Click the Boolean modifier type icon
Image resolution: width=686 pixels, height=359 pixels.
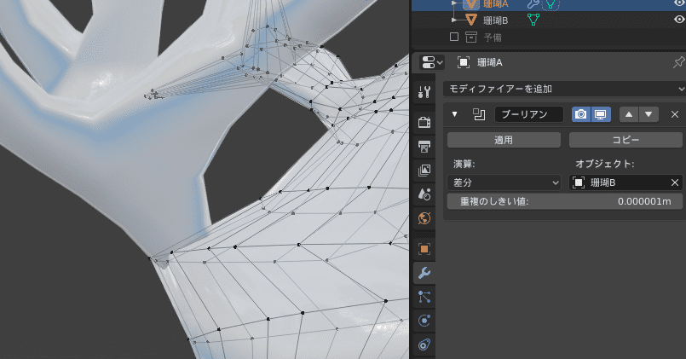point(479,114)
